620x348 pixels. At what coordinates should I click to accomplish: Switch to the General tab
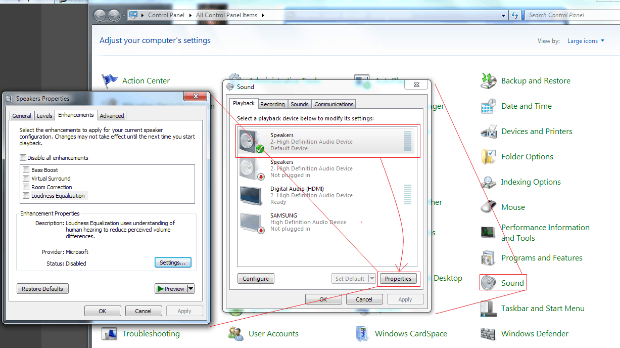click(x=22, y=116)
